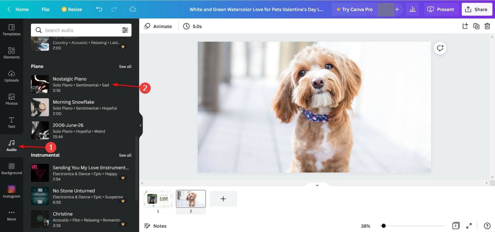Expand the timeline below the canvas
The image size is (495, 232).
(317, 185)
